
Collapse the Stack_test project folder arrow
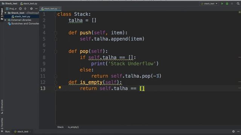click(6, 13)
